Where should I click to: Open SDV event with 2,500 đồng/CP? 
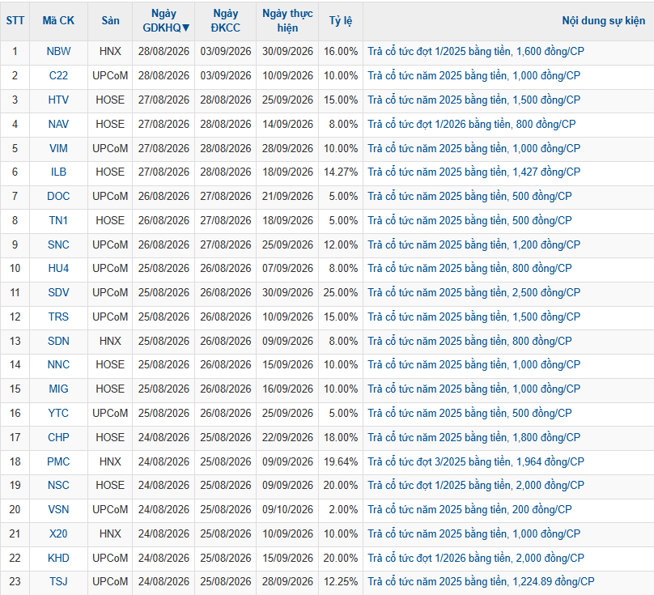474,292
